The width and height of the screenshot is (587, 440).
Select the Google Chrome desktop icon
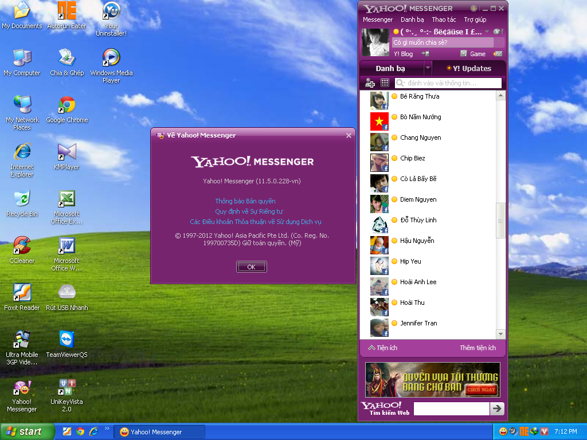(66, 109)
